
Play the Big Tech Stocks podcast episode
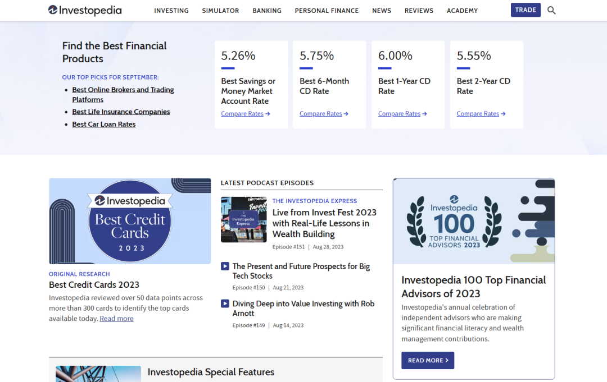tap(225, 266)
